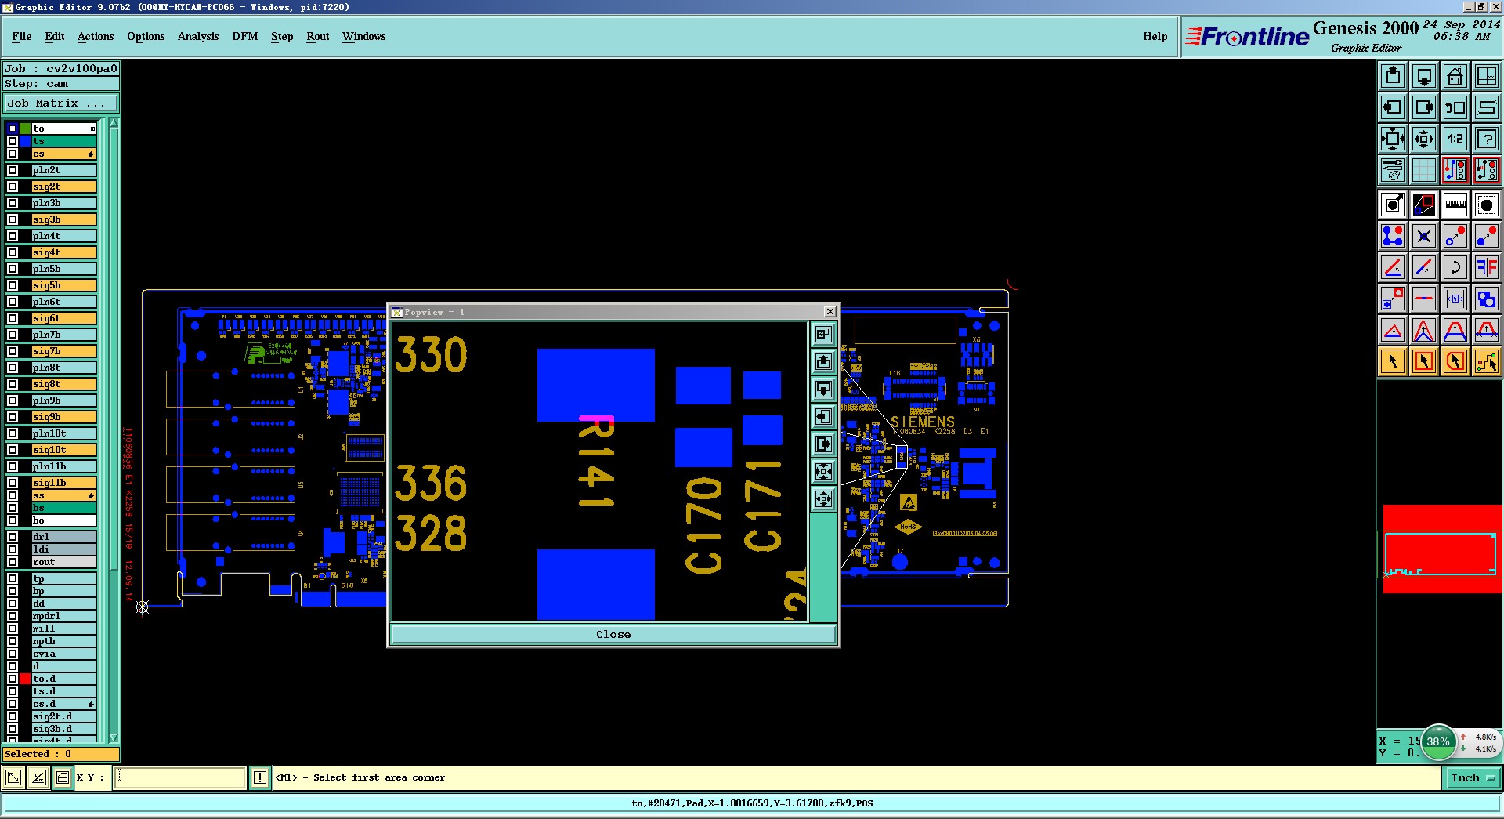Image resolution: width=1504 pixels, height=819 pixels.
Task: Open the Options menu
Action: (x=146, y=36)
